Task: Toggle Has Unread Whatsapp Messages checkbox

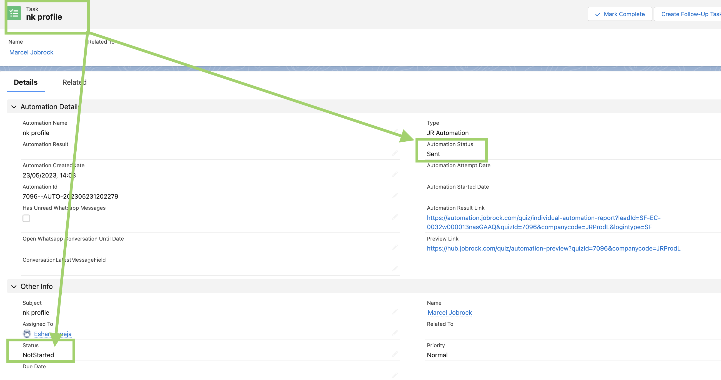Action: coord(26,218)
